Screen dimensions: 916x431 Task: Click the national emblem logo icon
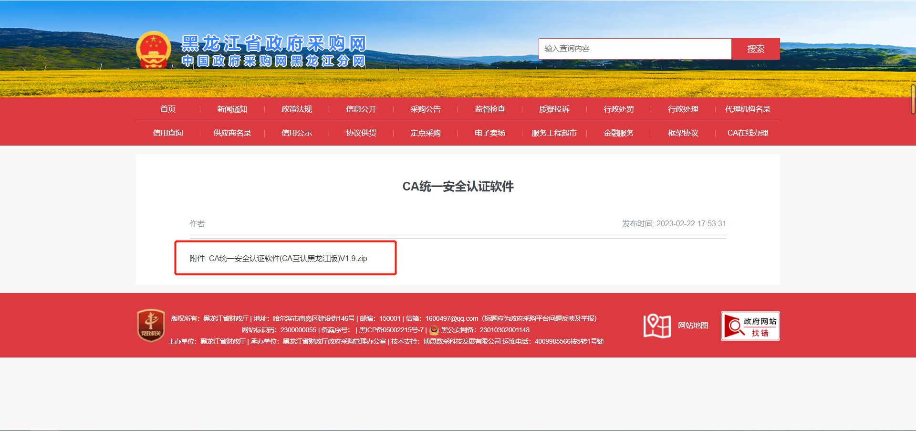[154, 50]
